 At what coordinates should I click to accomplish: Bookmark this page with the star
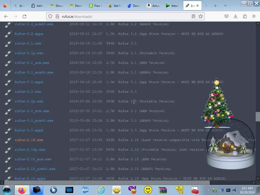(201, 16)
